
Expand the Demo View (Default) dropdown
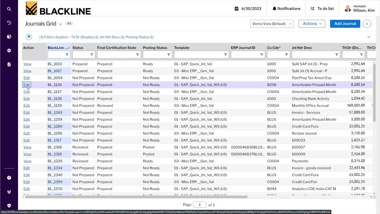[x=272, y=24]
